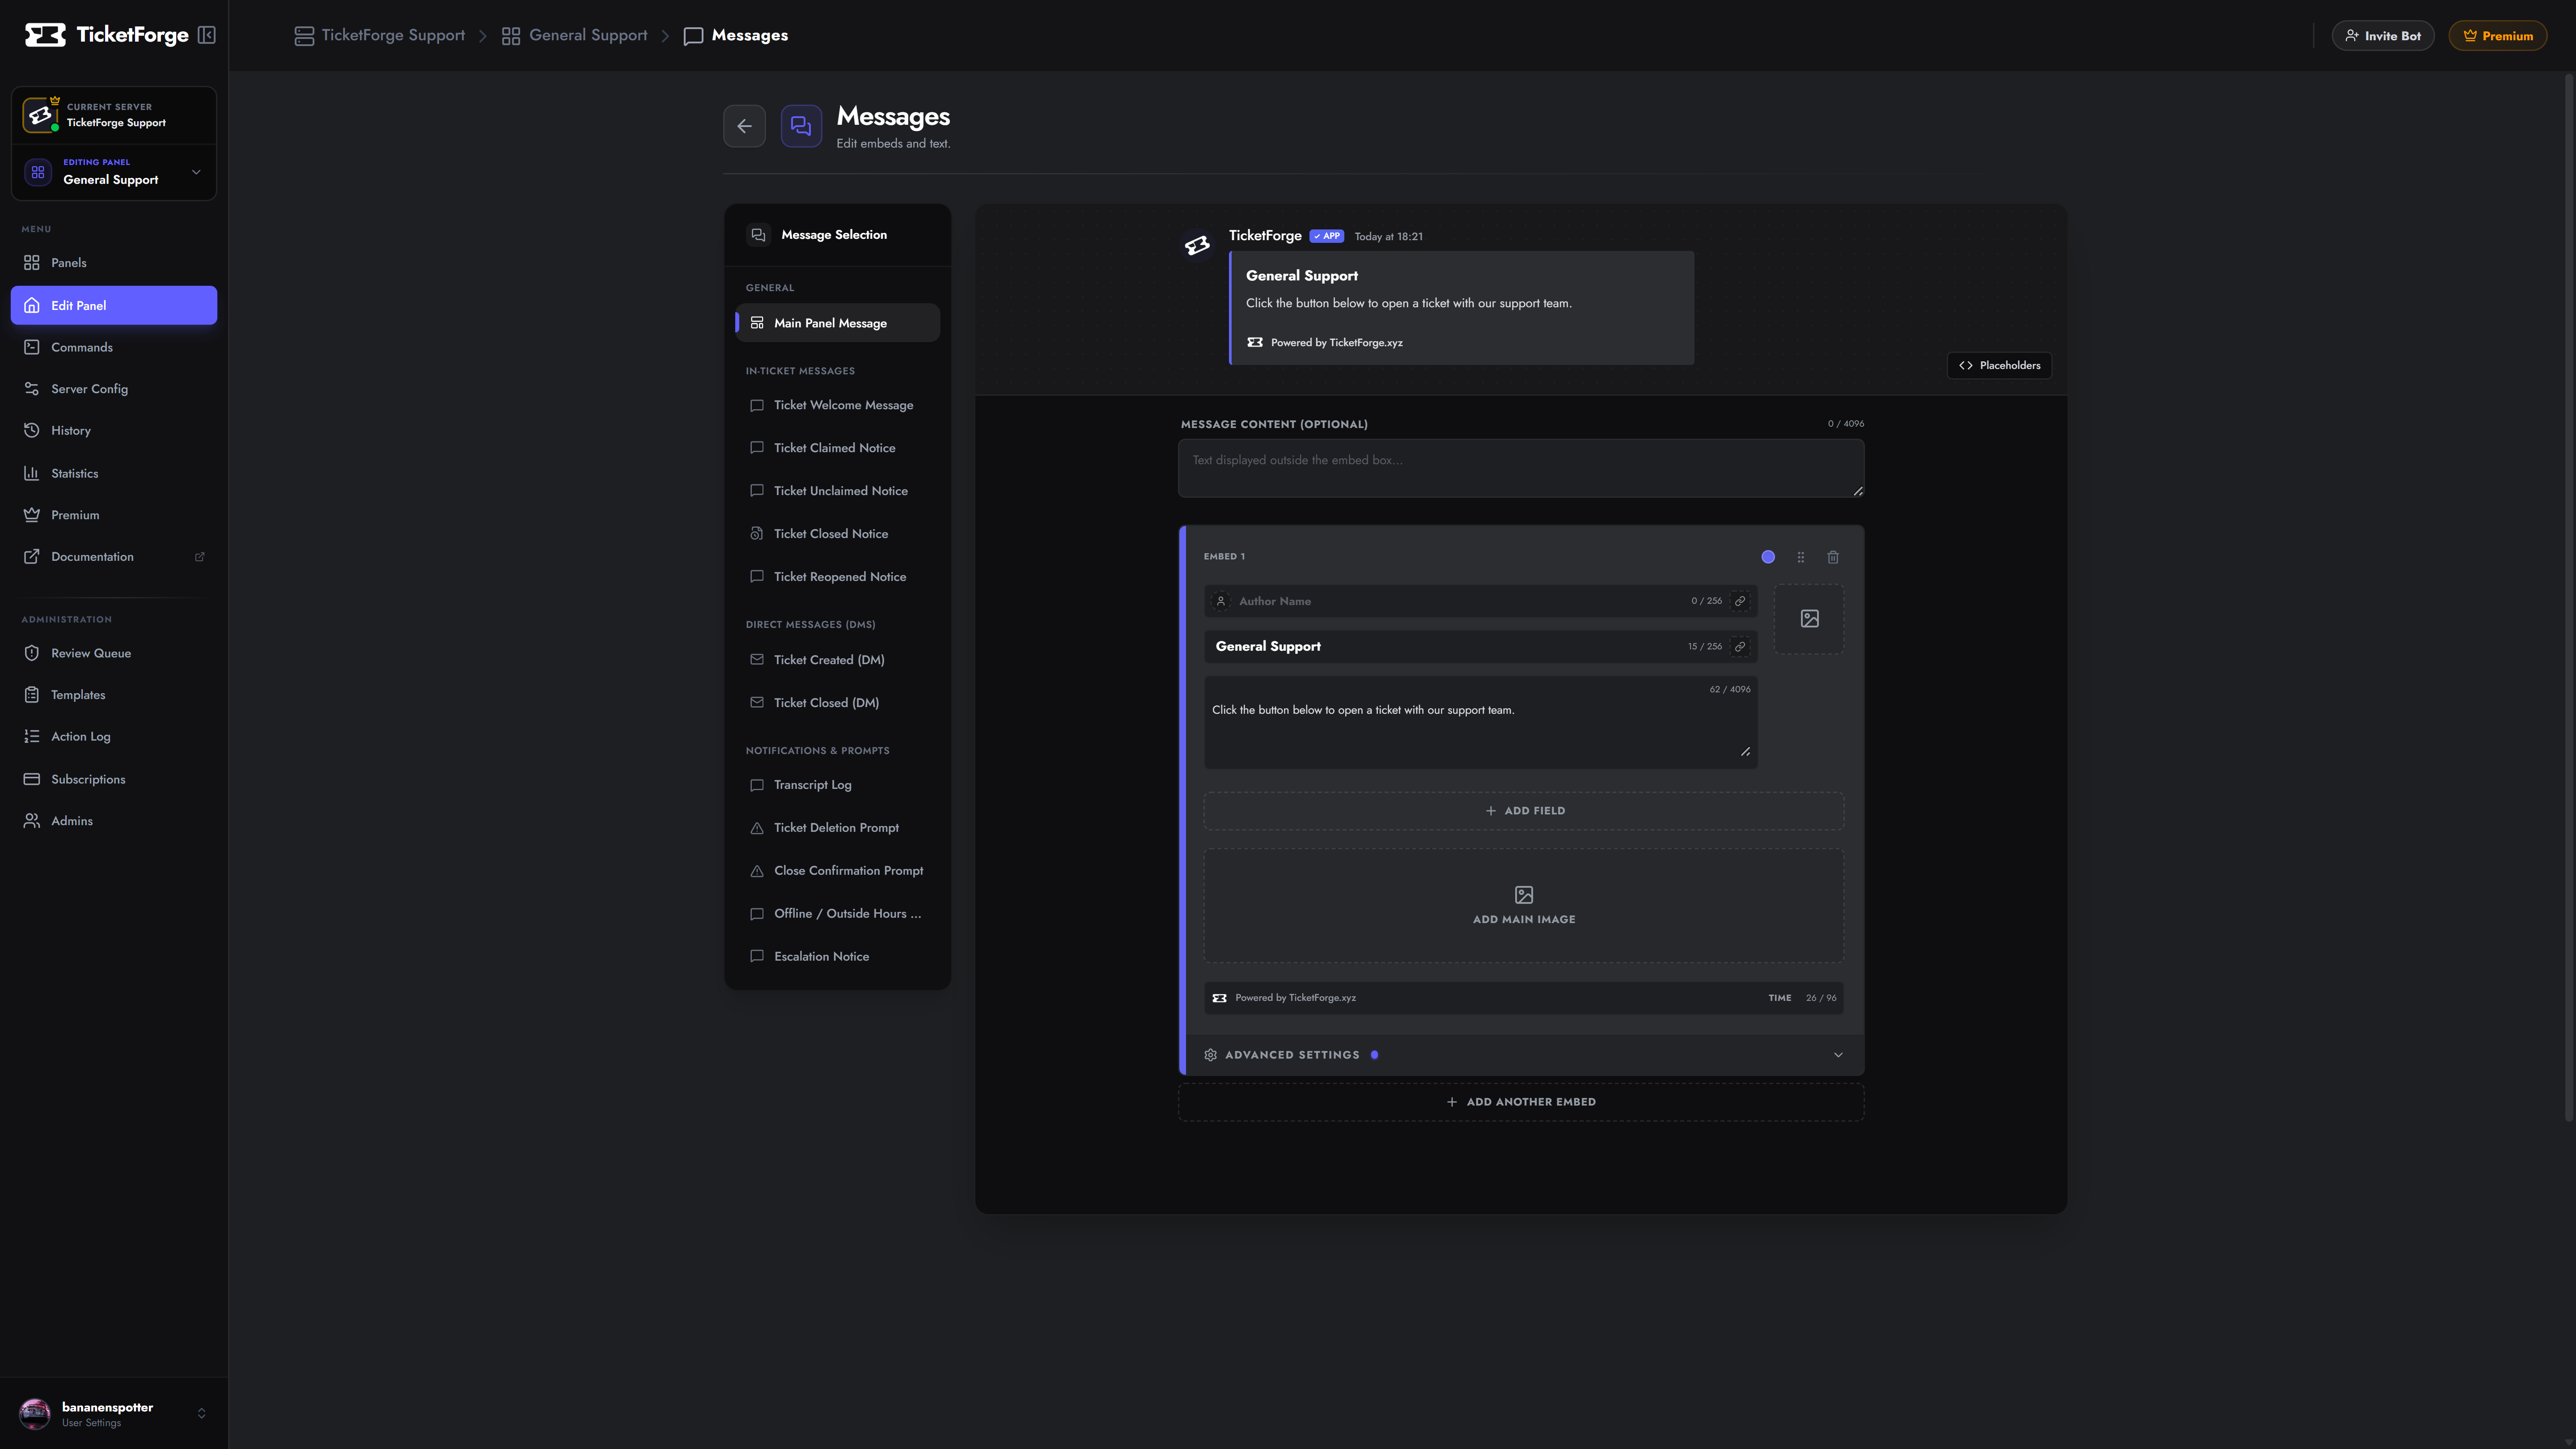The image size is (2576, 1449).
Task: Open the user settings menu for bananenspotter
Action: (x=114, y=1413)
